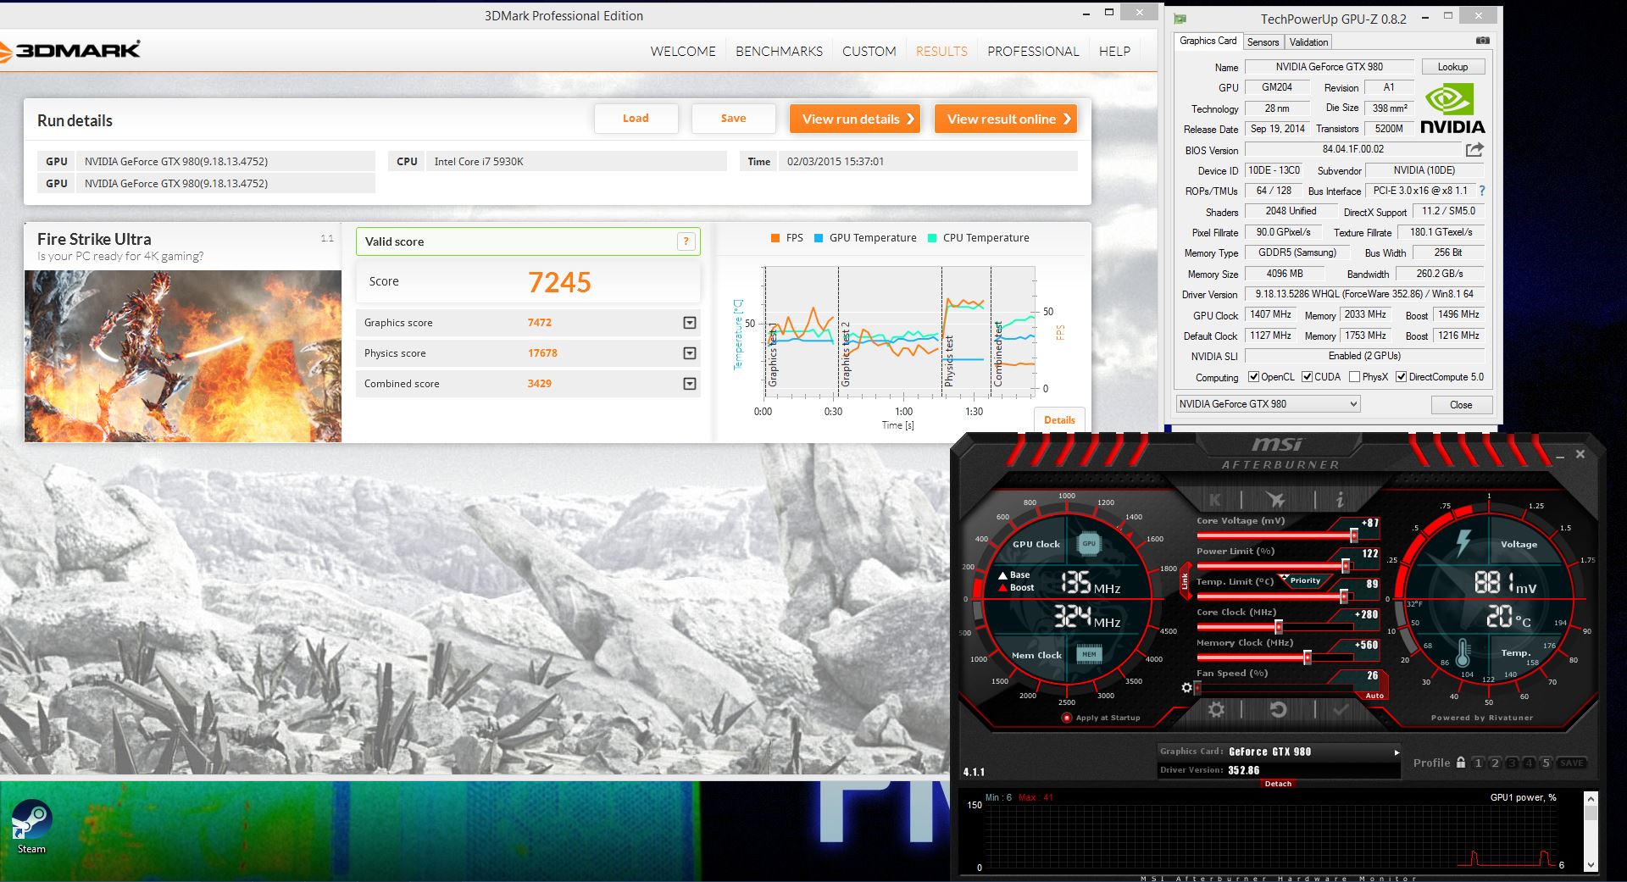Viewport: 1627px width, 882px height.
Task: Click the Afterburner info i icon
Action: 1339,499
